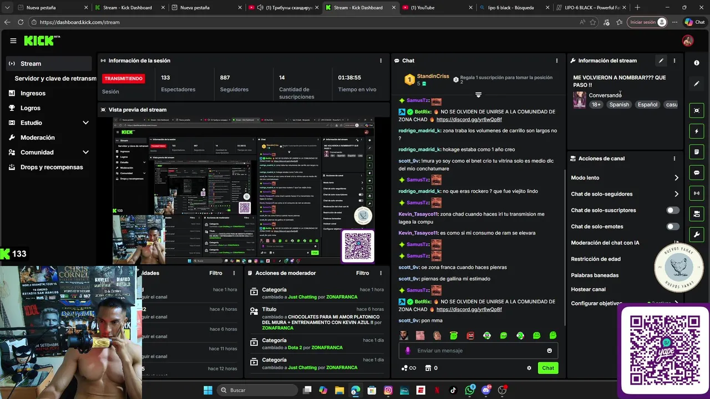Image resolution: width=710 pixels, height=399 pixels.
Task: Insert the red angry face emote
Action: [x=470, y=335]
